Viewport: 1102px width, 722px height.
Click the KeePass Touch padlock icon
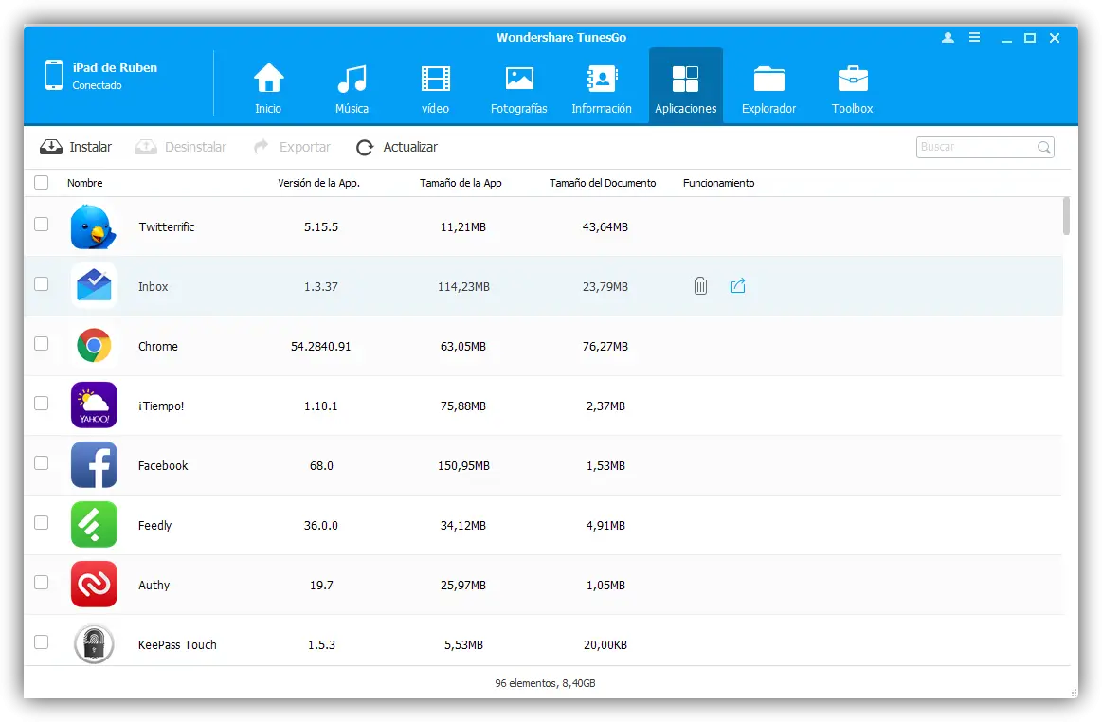[x=94, y=644]
